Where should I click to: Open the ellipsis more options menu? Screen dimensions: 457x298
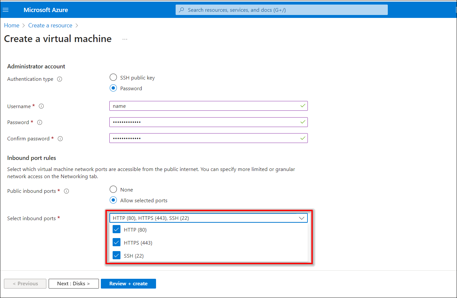[x=125, y=39]
